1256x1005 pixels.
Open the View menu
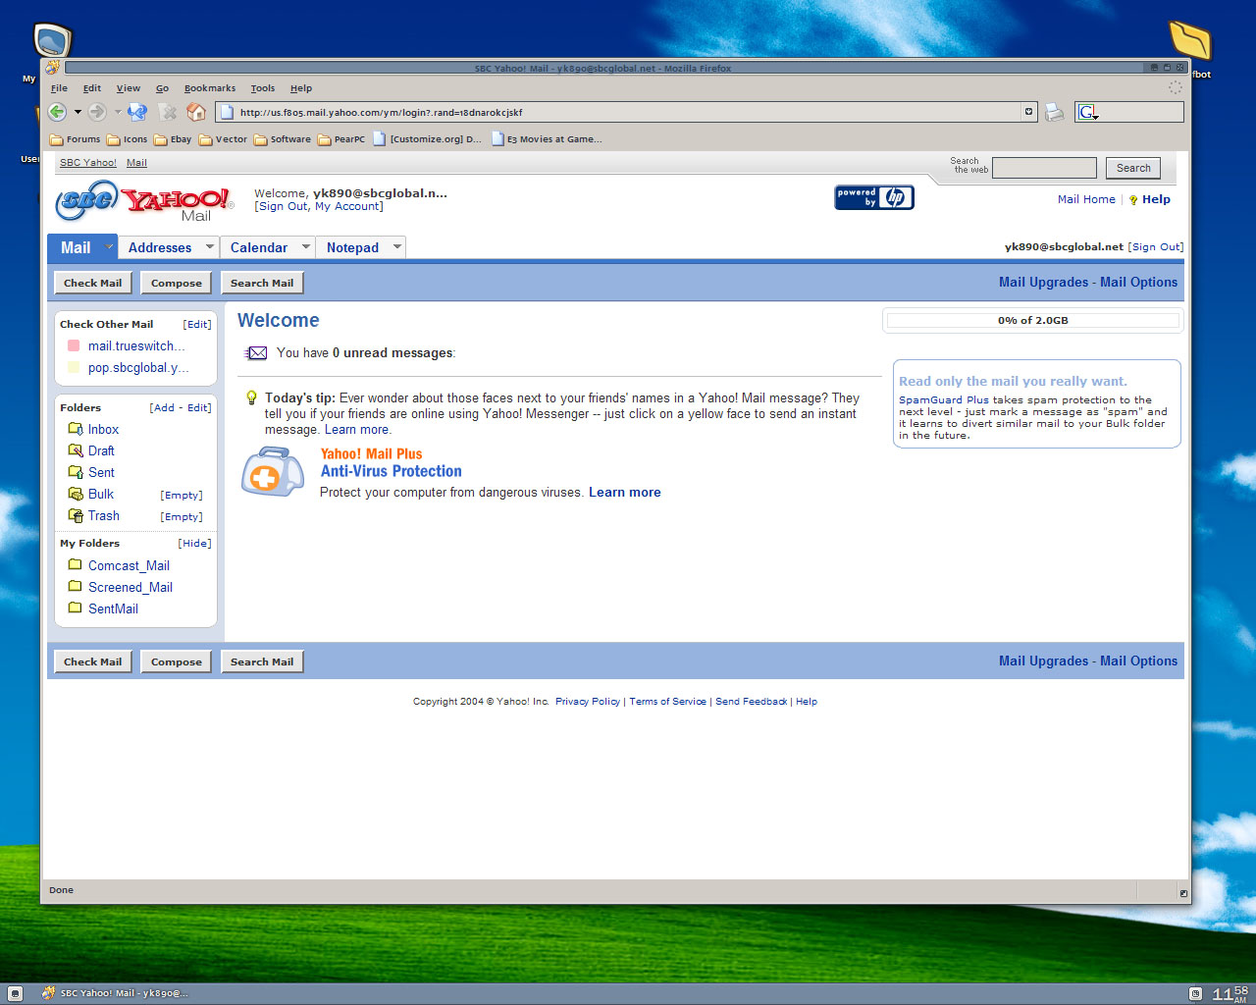[129, 88]
